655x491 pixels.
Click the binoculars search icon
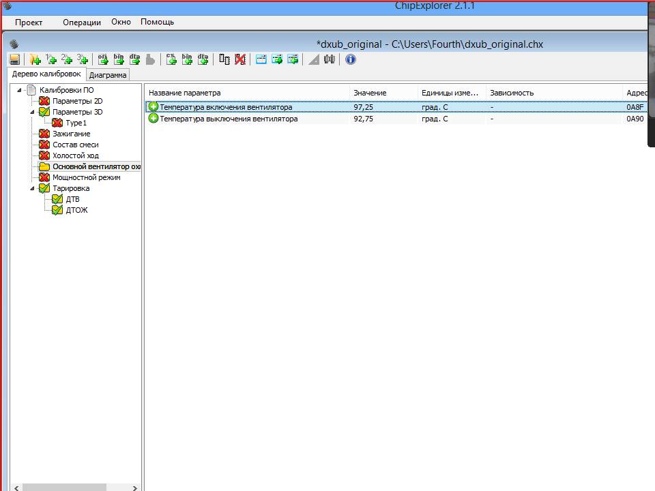click(330, 60)
